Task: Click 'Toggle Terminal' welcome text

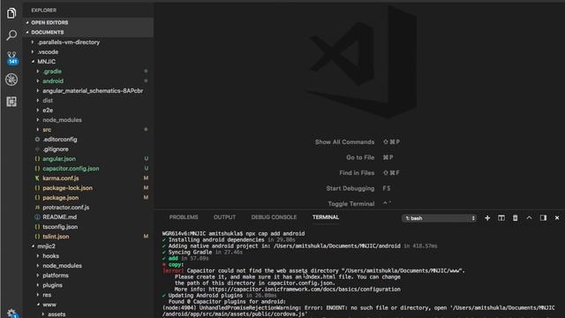Action: point(351,204)
